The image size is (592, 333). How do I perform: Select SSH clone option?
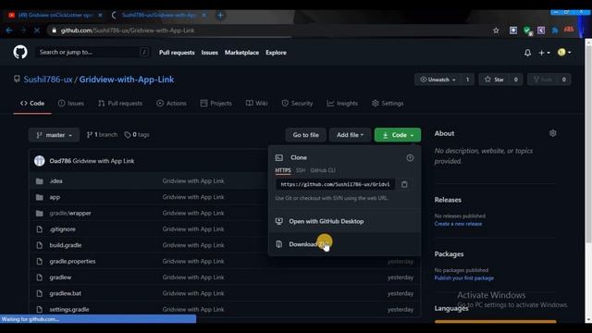(301, 170)
